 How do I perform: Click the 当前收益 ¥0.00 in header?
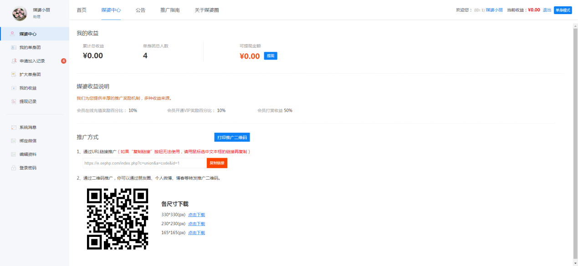point(534,10)
